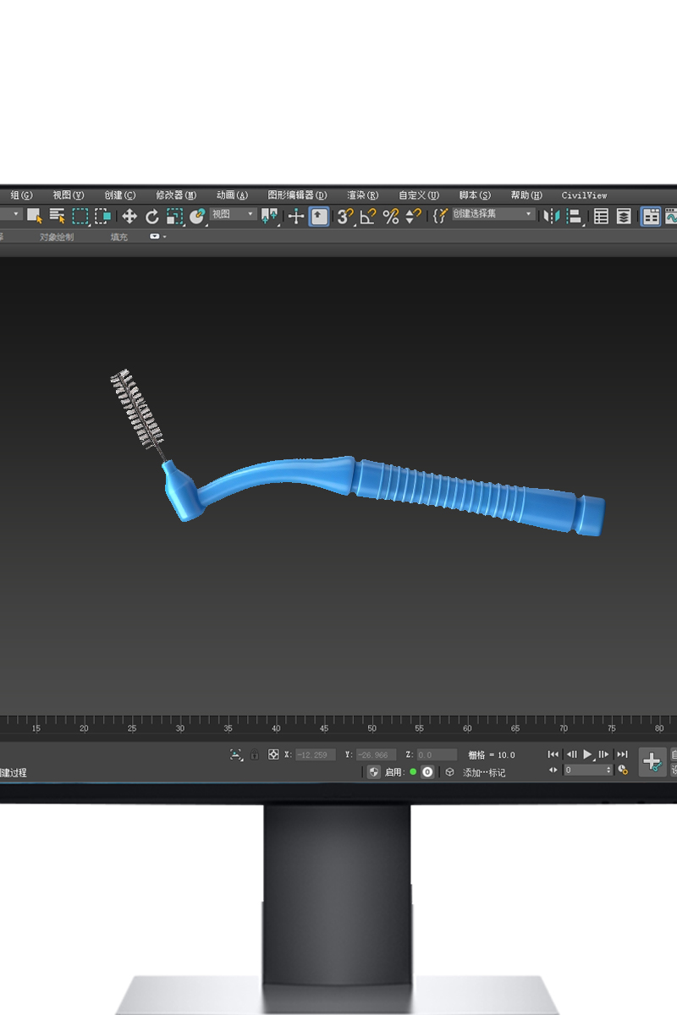Screen dimensions: 677x1015
Task: Toggle the selection lock icon
Action: point(255,754)
